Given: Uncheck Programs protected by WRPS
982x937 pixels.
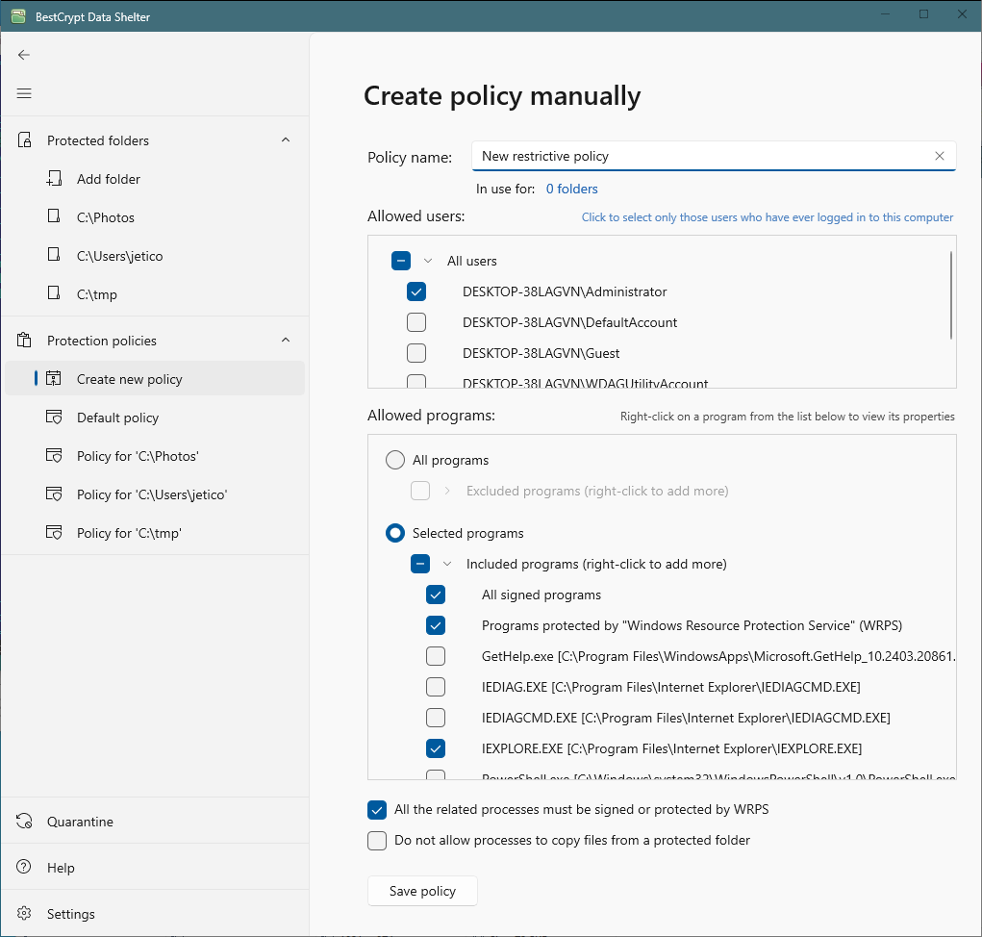Looking at the screenshot, I should [436, 625].
